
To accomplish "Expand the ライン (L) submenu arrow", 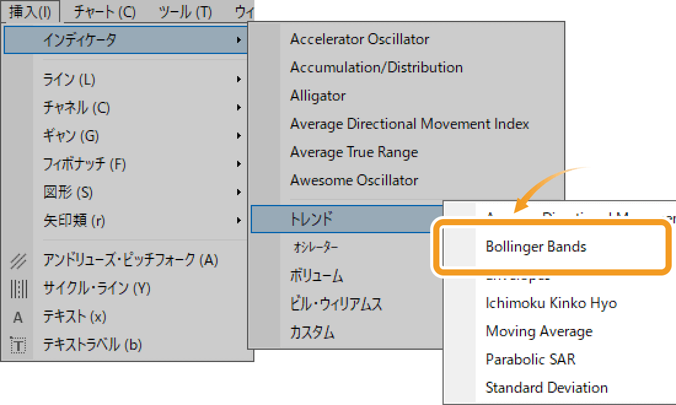I will click(x=239, y=79).
